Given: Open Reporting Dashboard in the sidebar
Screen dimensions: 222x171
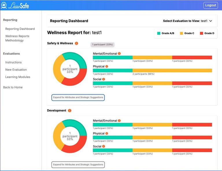Looking at the screenshot, I should coord(20,29).
